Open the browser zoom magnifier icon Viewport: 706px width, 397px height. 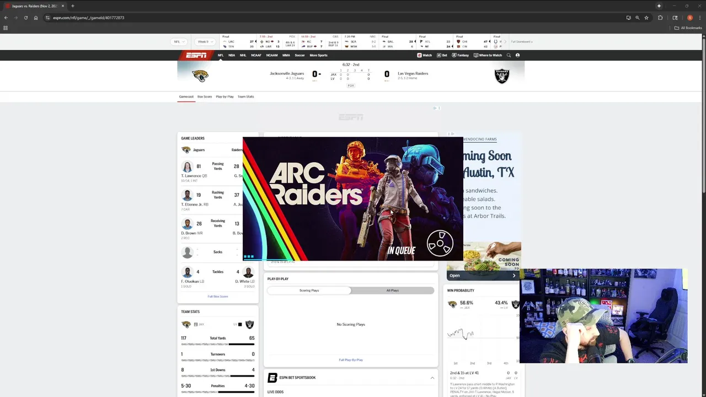tap(637, 18)
